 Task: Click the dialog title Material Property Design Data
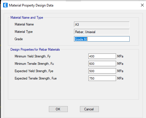coord(31,5)
